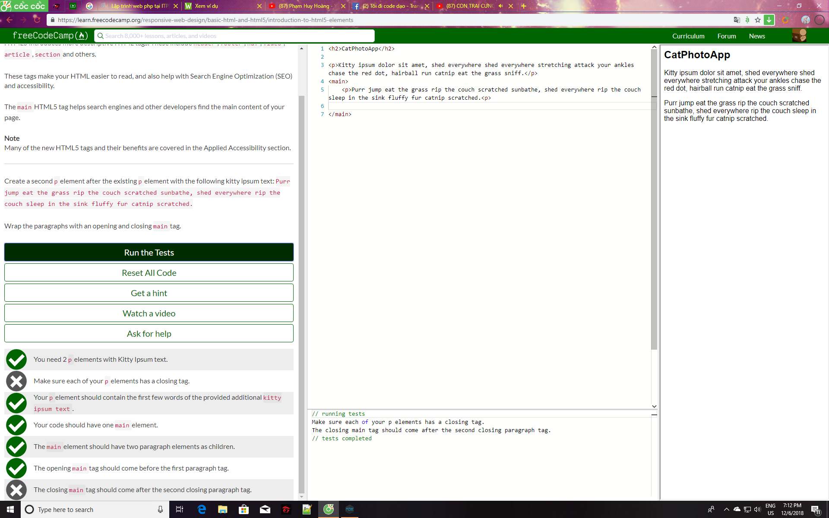Click the freeCodeCamp logo

50,36
